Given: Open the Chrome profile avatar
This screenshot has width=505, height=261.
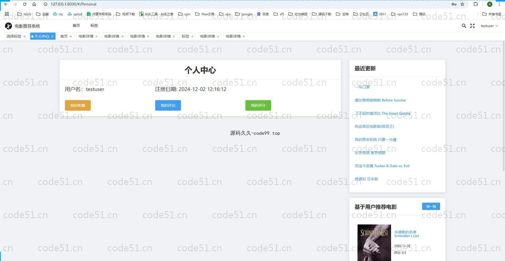Looking at the screenshot, I should click(490, 4).
